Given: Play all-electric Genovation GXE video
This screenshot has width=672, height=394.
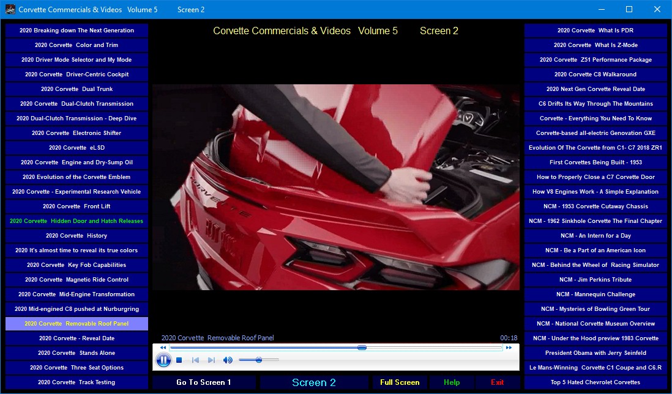Looking at the screenshot, I should pyautogui.click(x=595, y=133).
